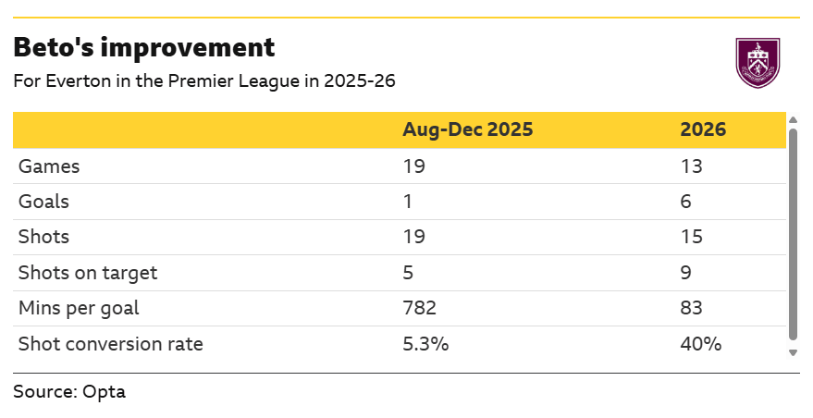Viewport: 813px width, 418px height.
Task: Click the Shots on target row label
Action: point(88,273)
